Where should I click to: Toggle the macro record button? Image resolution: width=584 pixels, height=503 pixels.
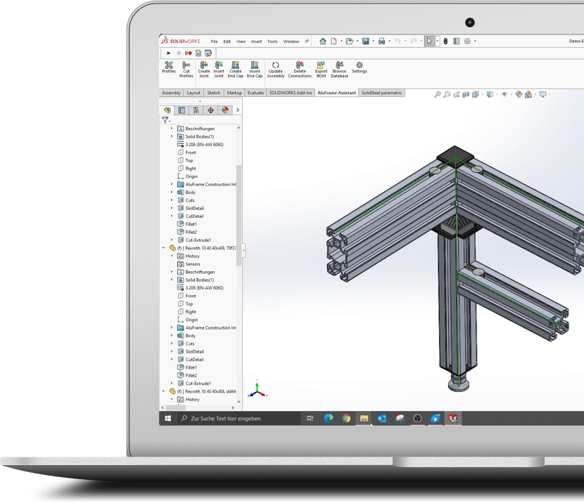(189, 53)
